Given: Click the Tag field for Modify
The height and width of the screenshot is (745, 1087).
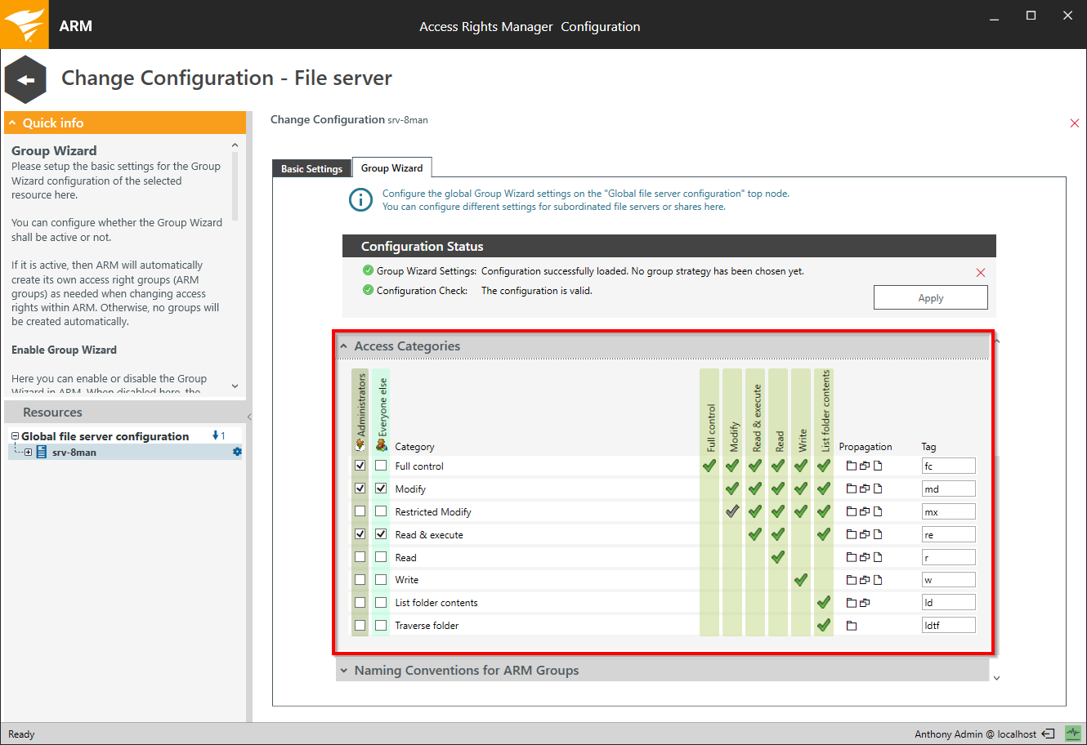Looking at the screenshot, I should coord(948,488).
